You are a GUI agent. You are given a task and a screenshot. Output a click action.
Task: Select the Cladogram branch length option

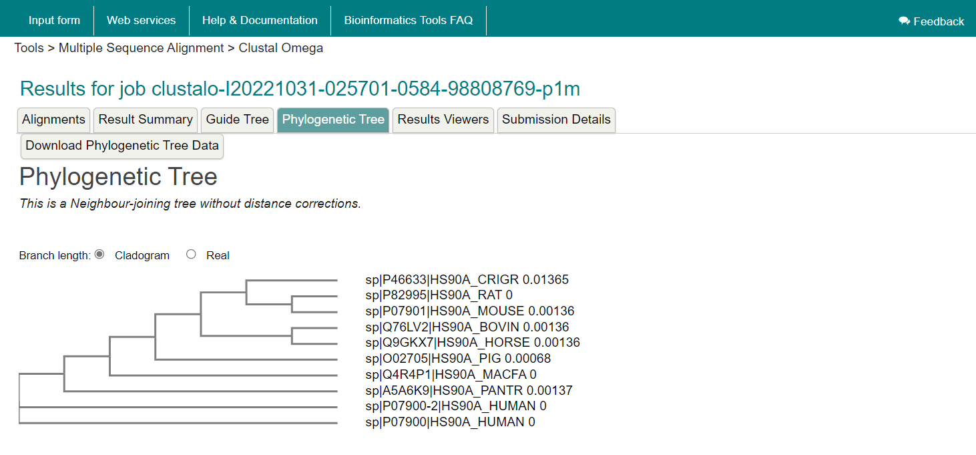point(99,255)
